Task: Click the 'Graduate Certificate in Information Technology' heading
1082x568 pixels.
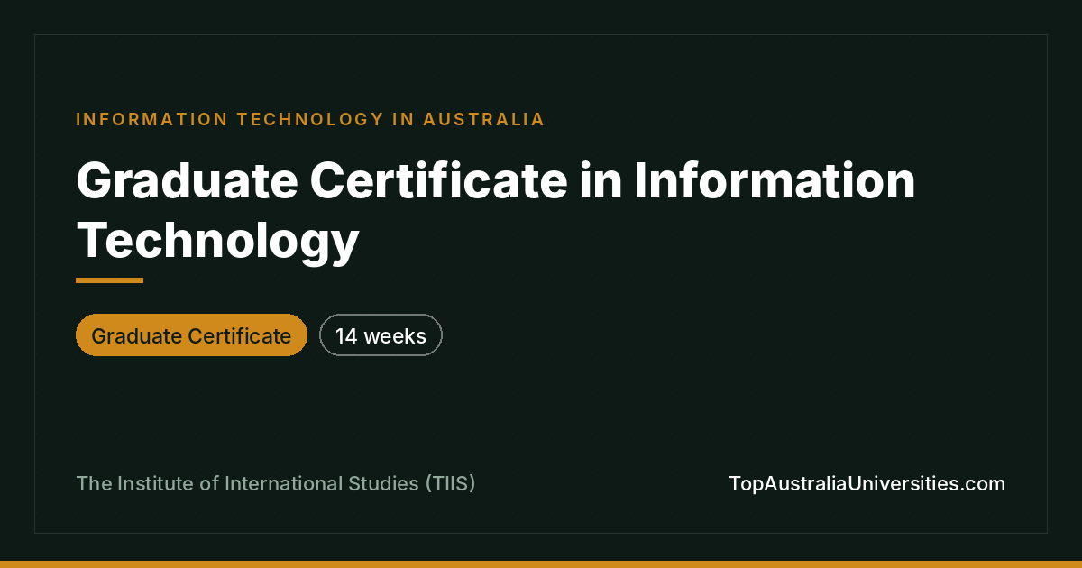Action: click(x=496, y=211)
